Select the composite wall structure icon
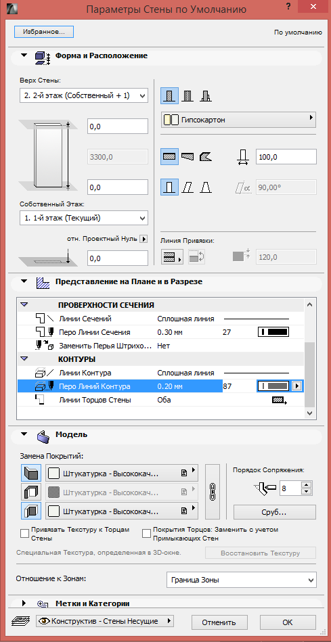This screenshot has height=642, width=331. click(187, 96)
